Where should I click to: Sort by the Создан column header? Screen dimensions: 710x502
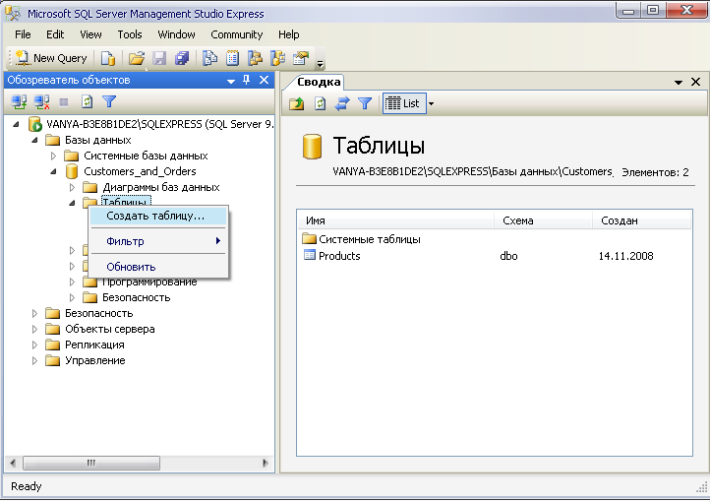[641, 220]
